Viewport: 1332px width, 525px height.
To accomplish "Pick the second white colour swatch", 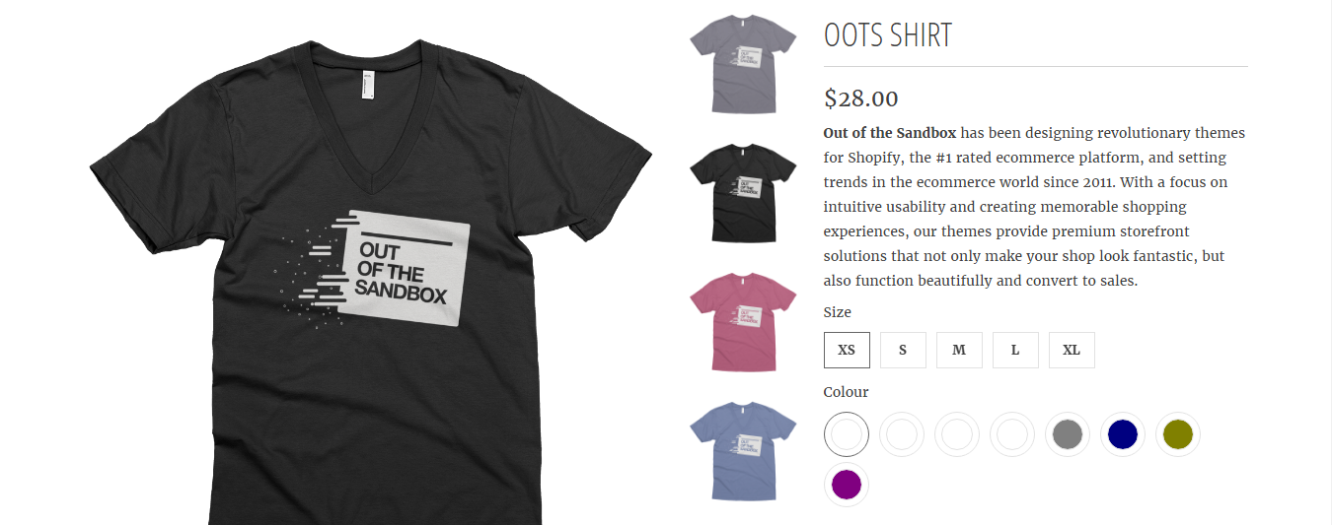I will (x=902, y=434).
